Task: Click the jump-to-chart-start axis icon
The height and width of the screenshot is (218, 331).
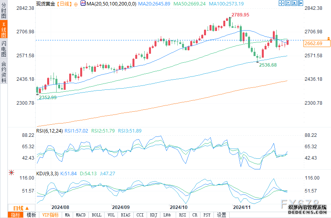Action: pyautogui.click(x=287, y=3)
